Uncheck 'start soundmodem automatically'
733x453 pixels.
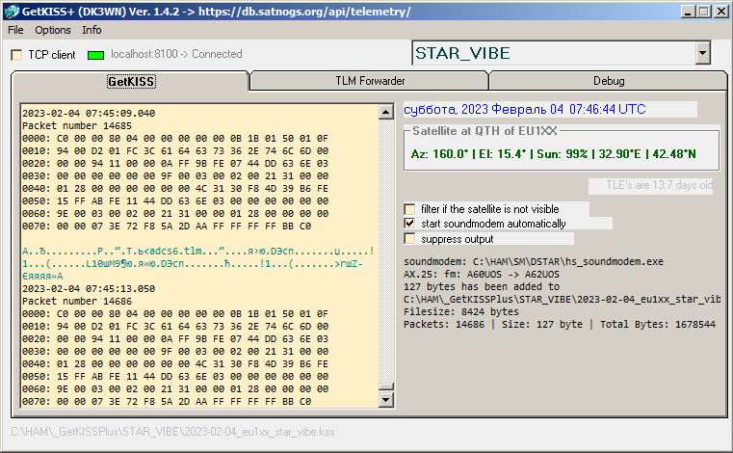click(409, 224)
